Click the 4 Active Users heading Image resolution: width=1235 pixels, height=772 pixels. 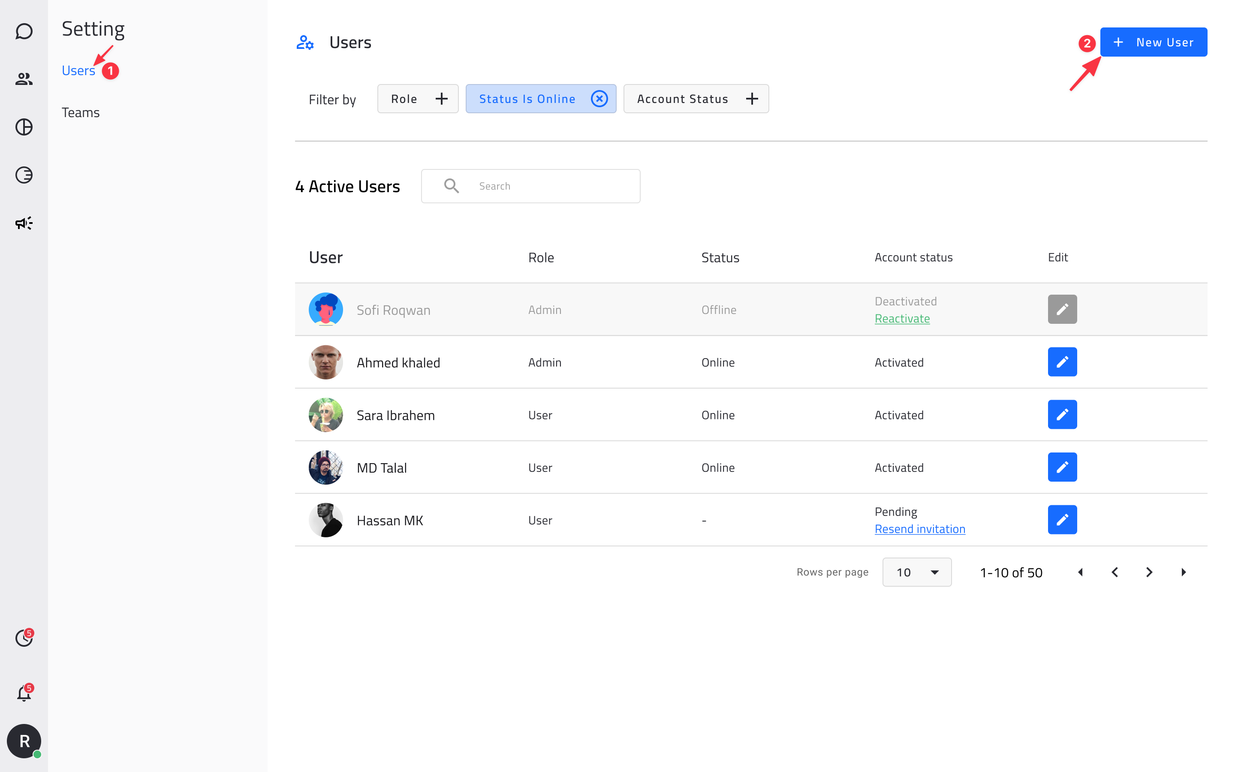pyautogui.click(x=347, y=187)
